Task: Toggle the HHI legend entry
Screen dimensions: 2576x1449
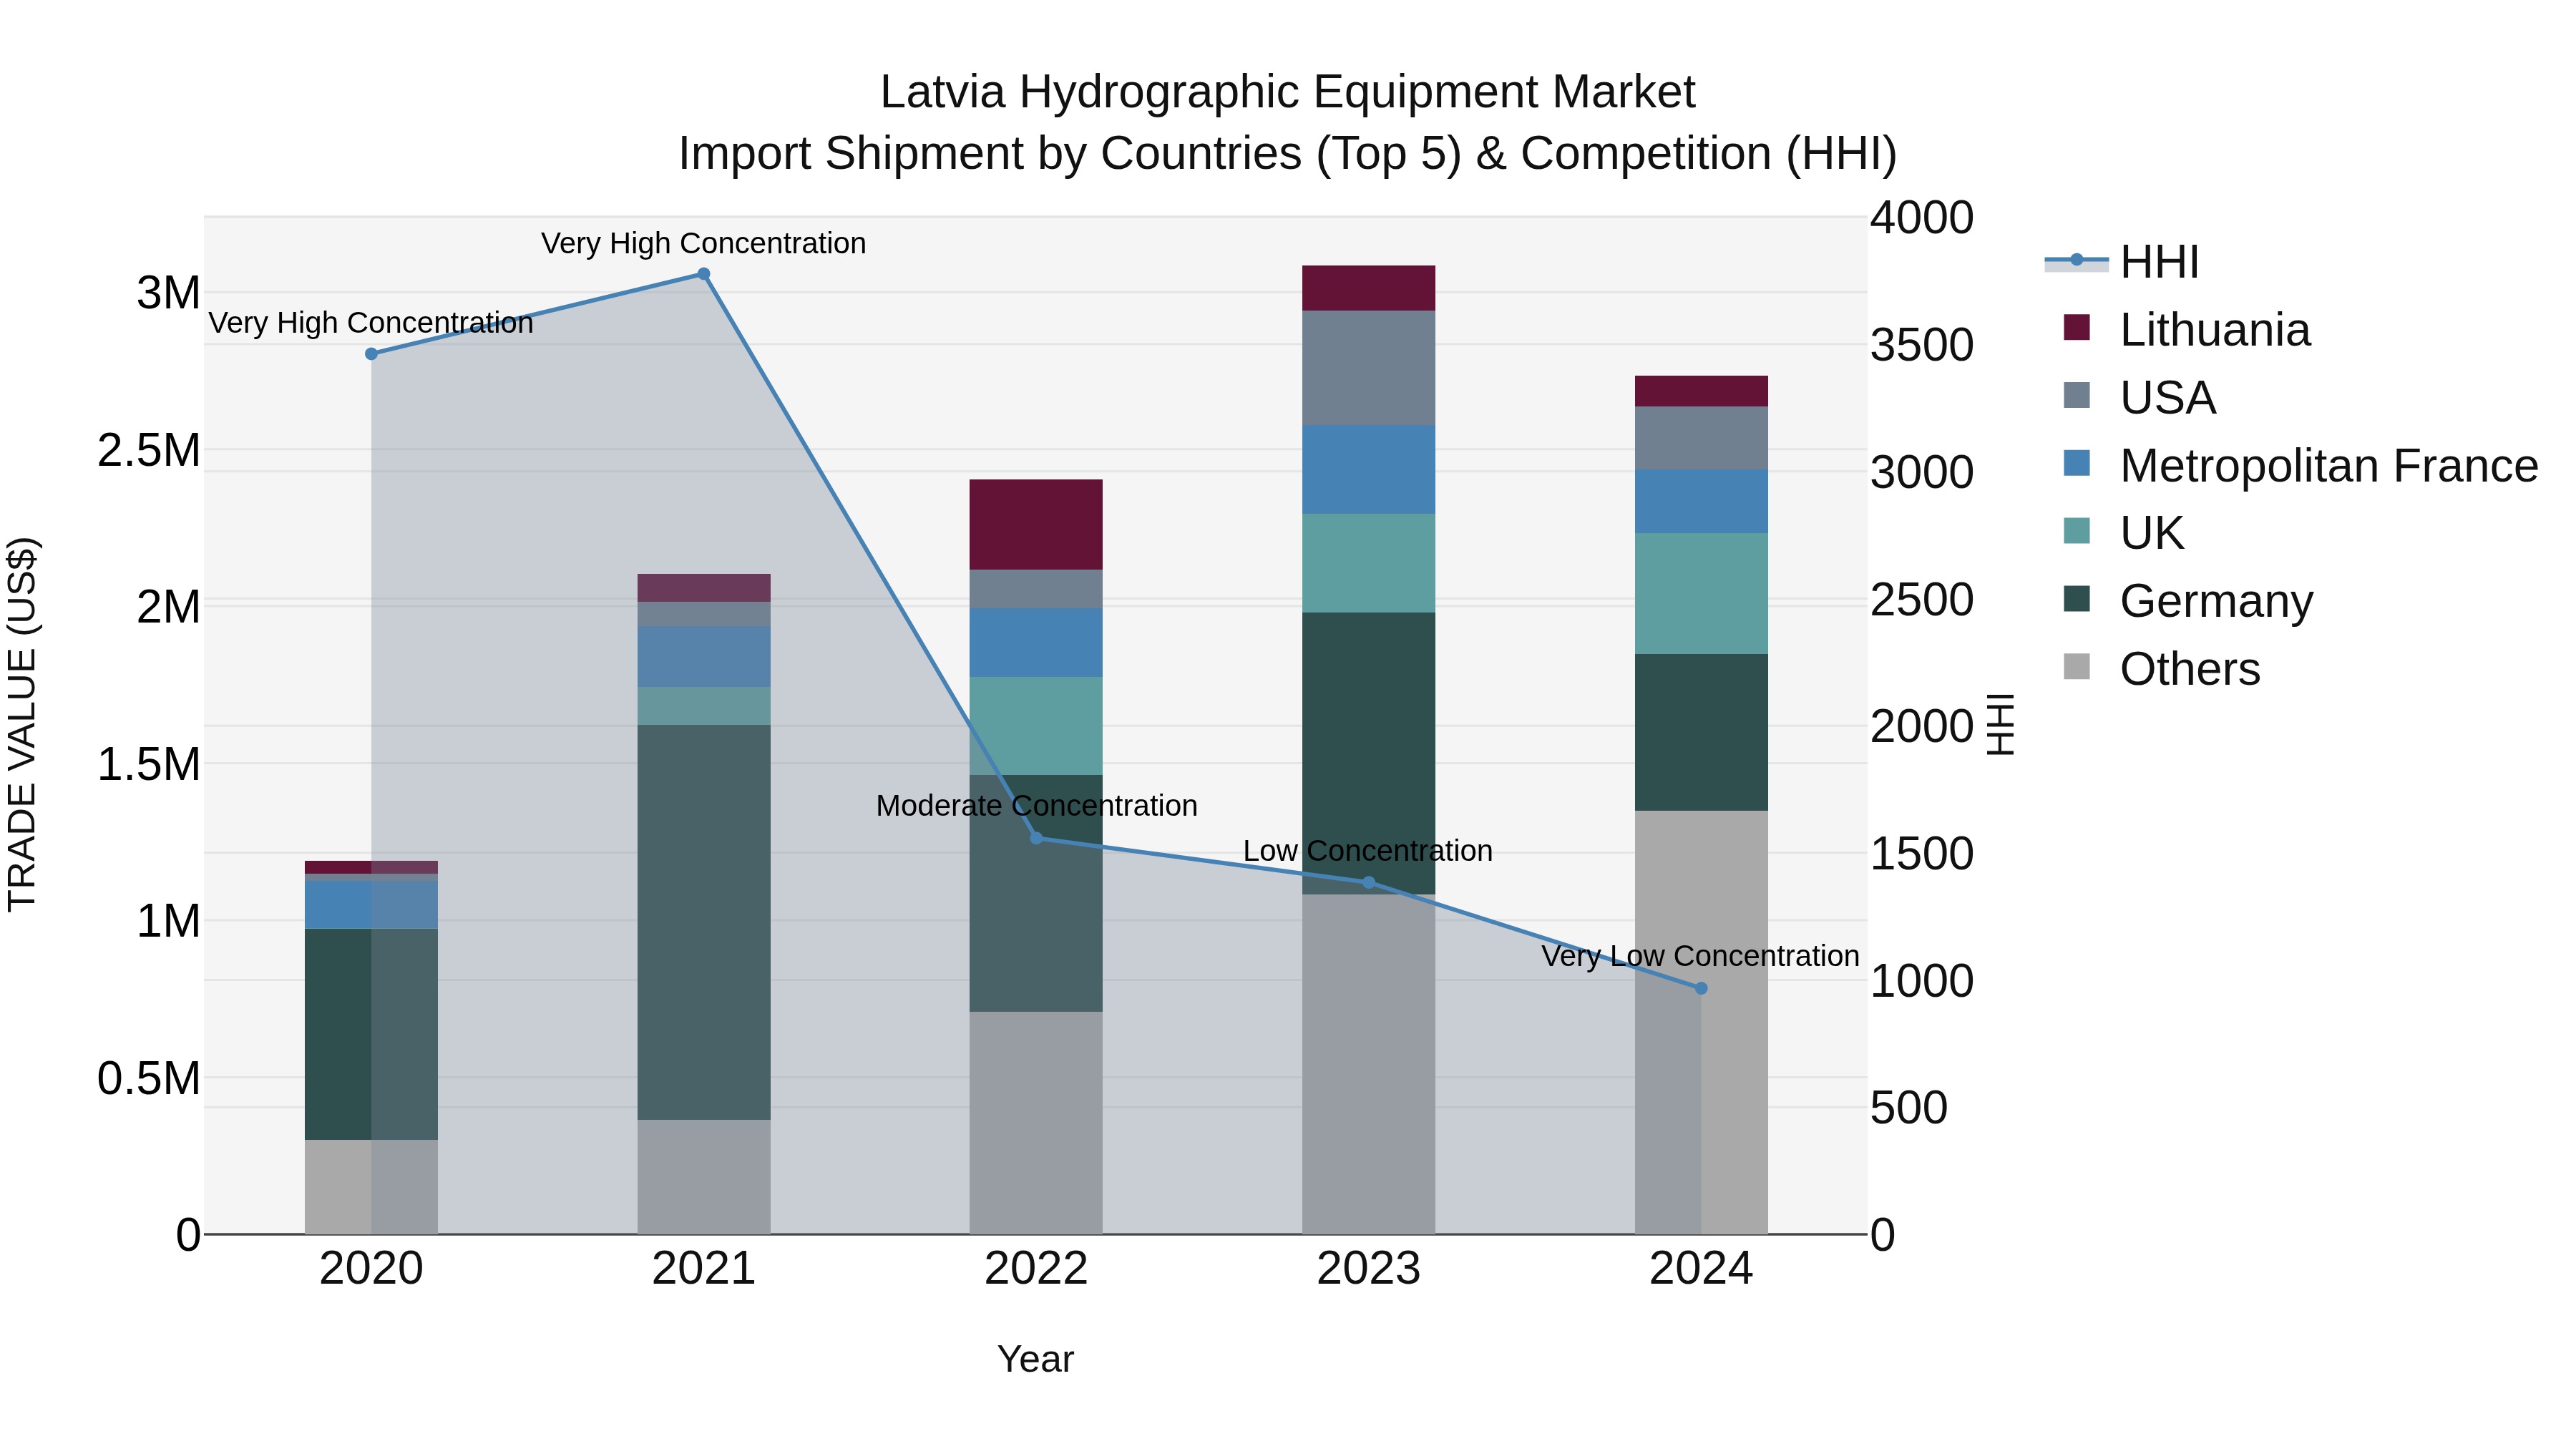Action: pos(2121,262)
